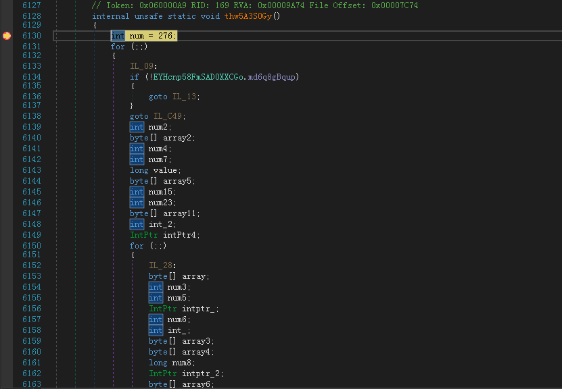Open method name thw5A3SOGy

[x=248, y=16]
